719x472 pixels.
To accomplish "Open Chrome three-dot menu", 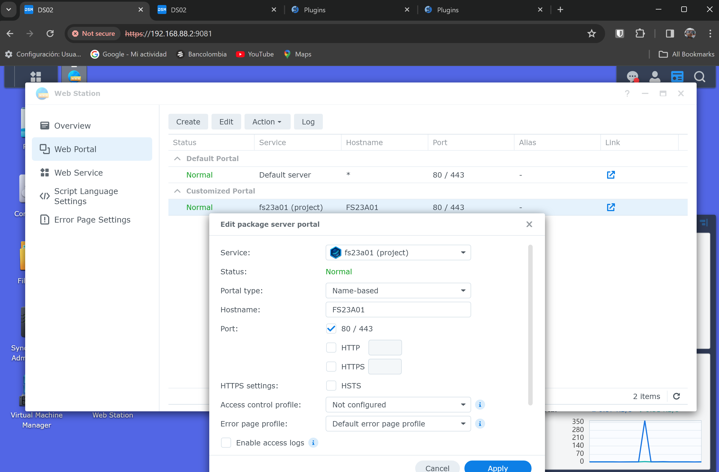I will tap(710, 34).
